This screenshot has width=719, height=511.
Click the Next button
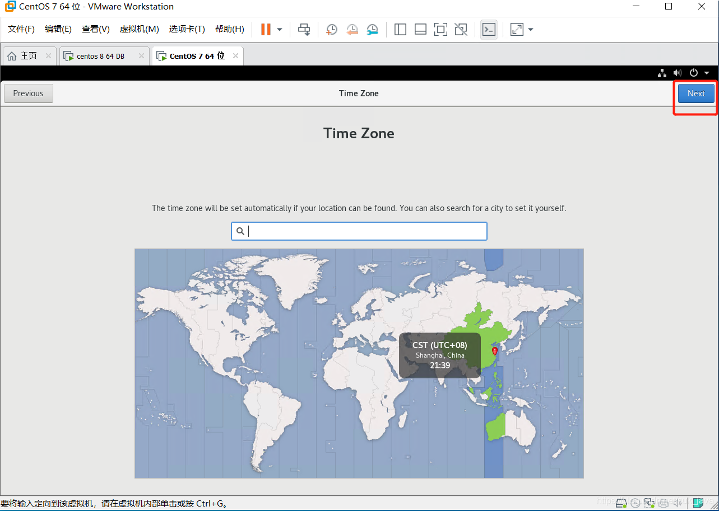[696, 93]
